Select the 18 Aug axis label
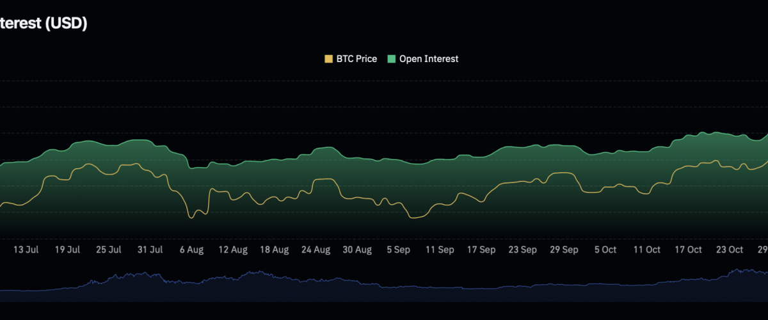 275,250
